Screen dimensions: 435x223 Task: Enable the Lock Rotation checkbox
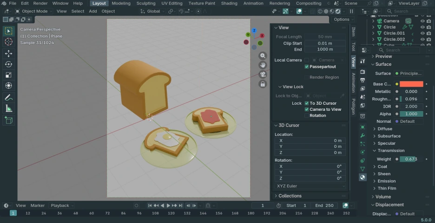pos(307,115)
